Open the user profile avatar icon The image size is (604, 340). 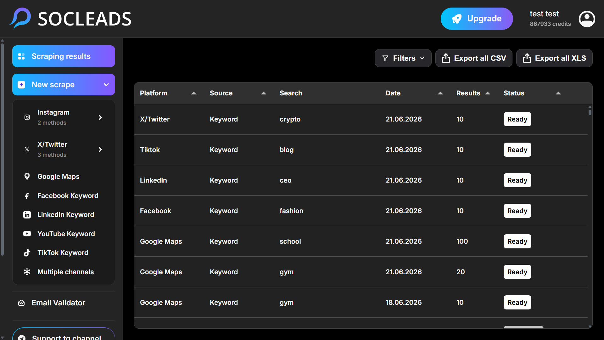pyautogui.click(x=587, y=19)
